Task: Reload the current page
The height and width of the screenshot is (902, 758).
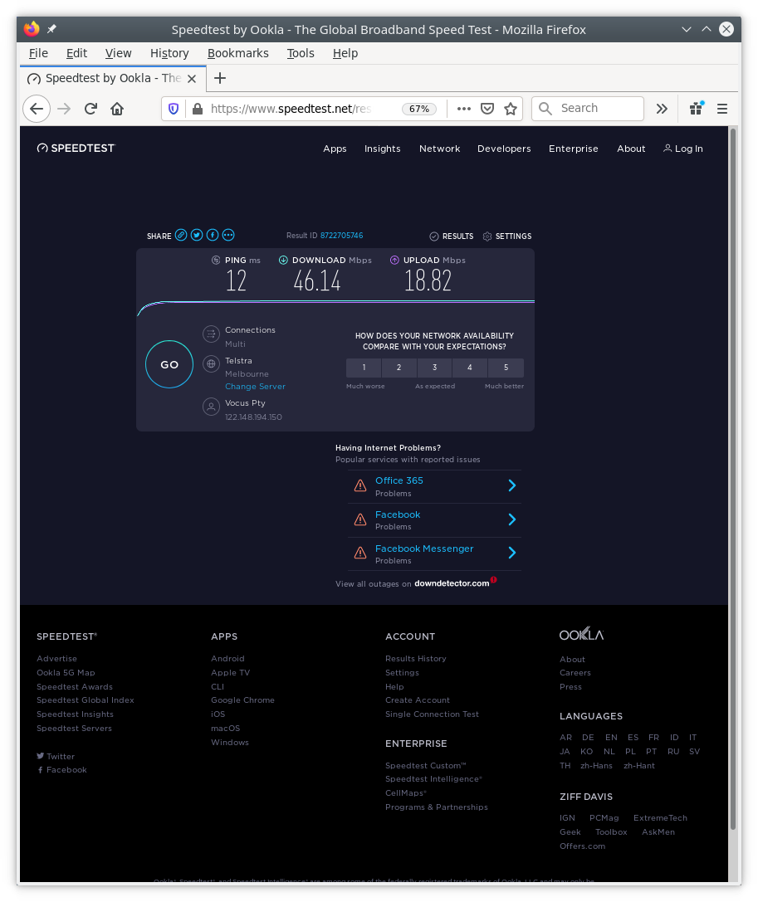Action: point(90,109)
